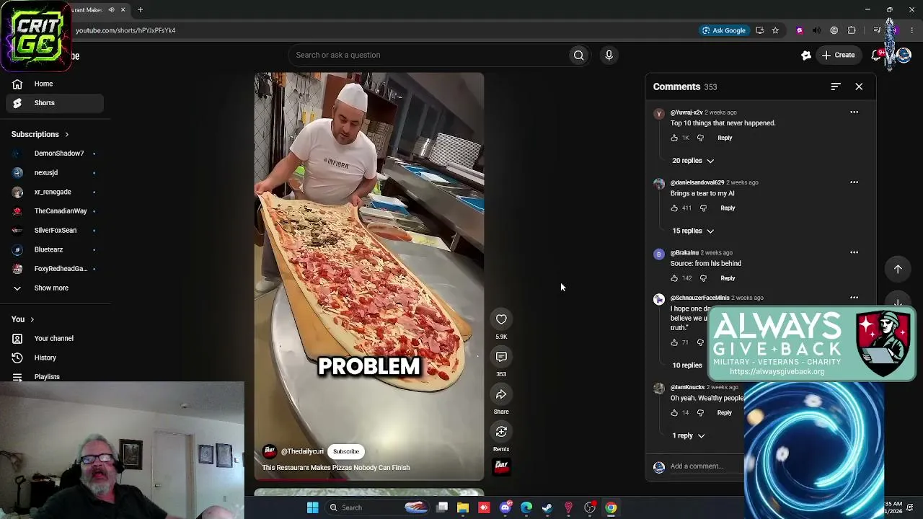
Task: Open Discord from the taskbar
Action: click(505, 507)
